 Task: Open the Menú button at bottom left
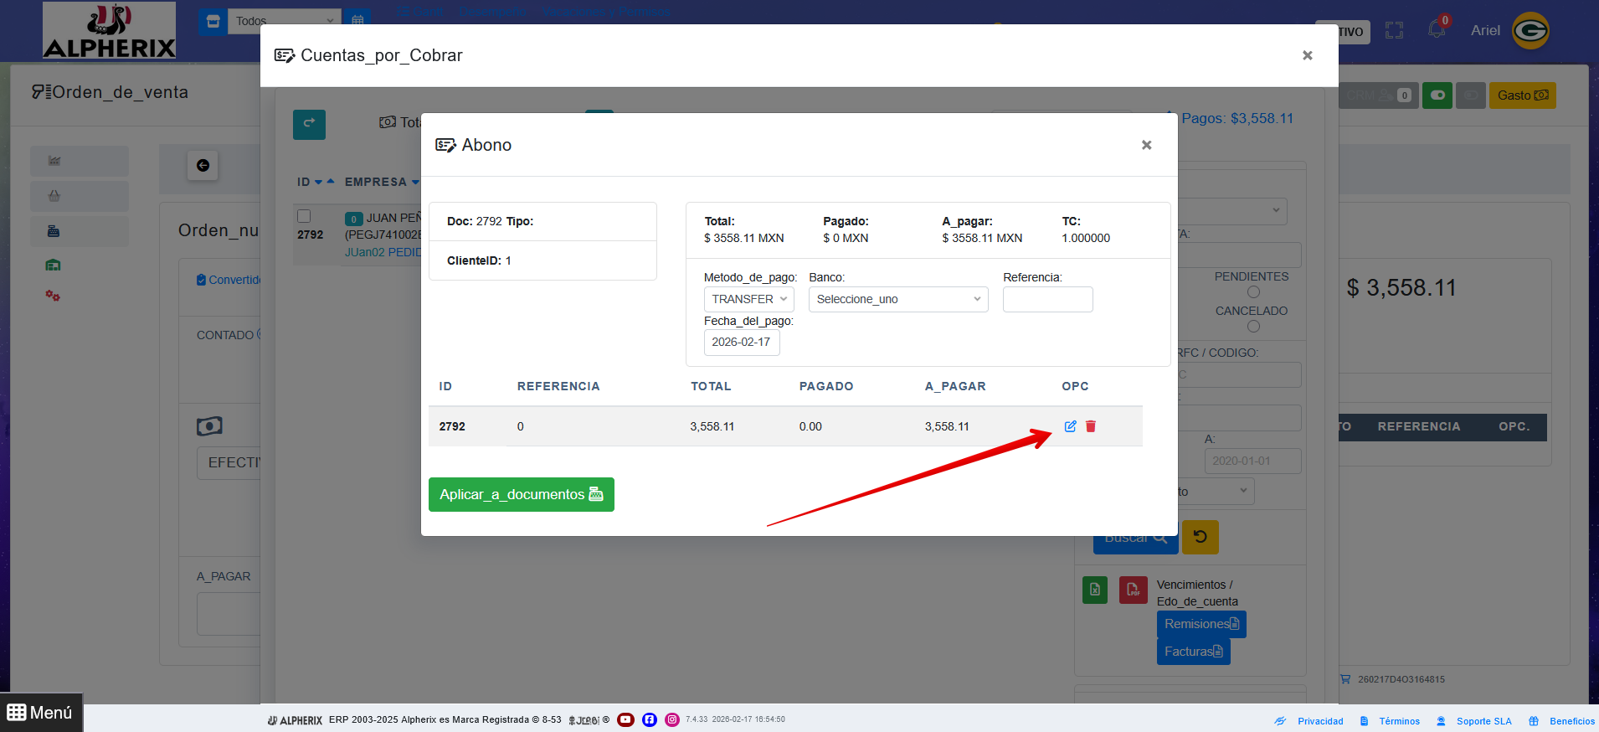[40, 713]
